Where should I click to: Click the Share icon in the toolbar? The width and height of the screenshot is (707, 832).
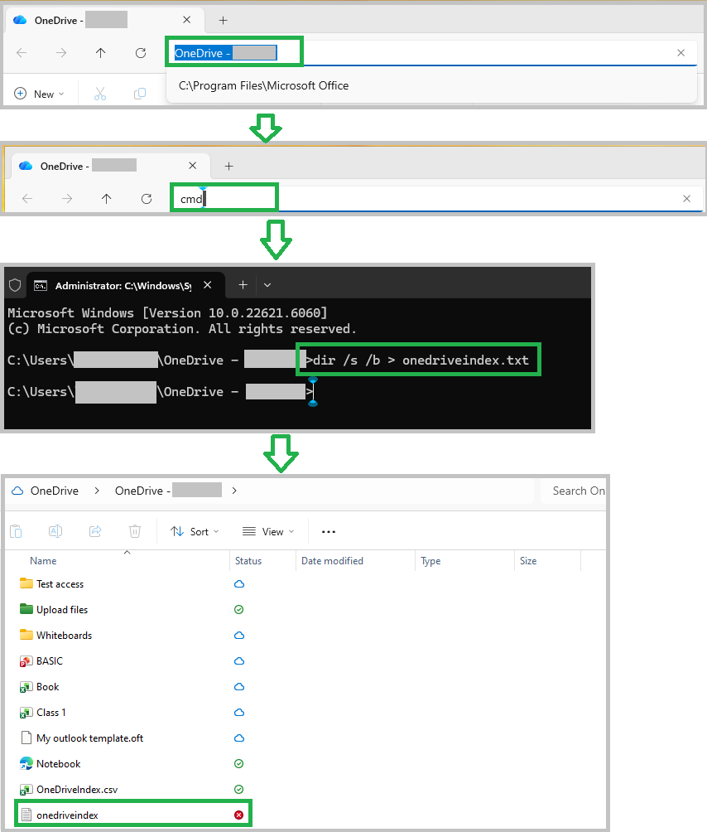click(x=95, y=531)
